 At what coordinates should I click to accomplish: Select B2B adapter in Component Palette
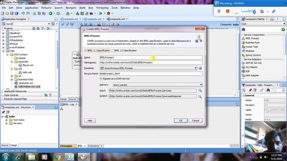click(248, 72)
